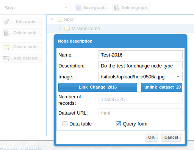Image resolution: width=194 pixels, height=150 pixels.
Task: Uncheck the Query form checkbox
Action: (118, 124)
